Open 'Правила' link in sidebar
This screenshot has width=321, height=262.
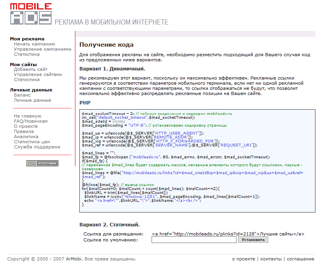[24, 131]
